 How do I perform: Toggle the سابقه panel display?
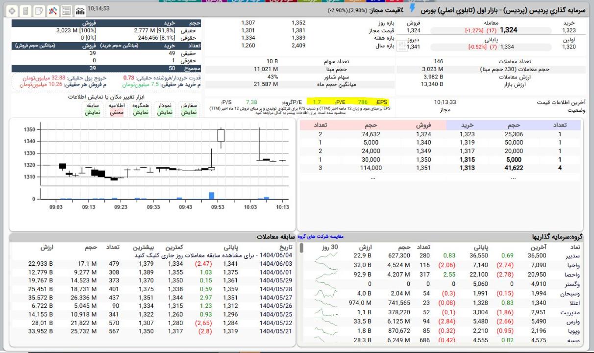click(93, 112)
